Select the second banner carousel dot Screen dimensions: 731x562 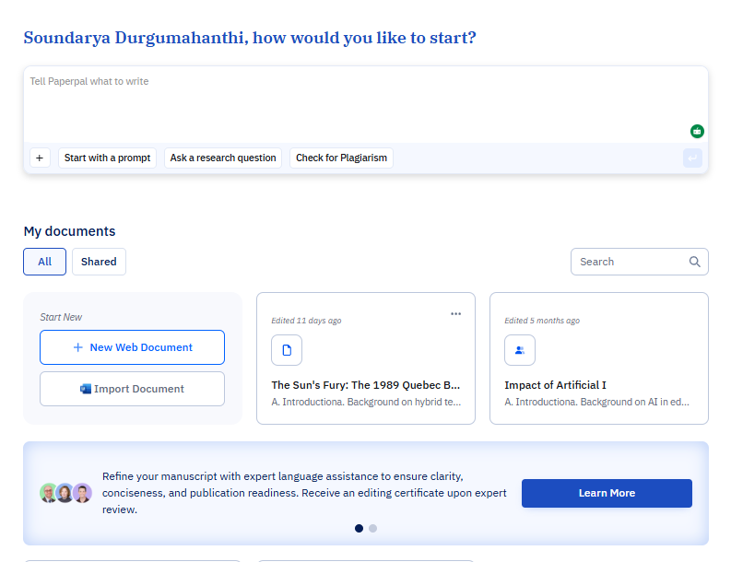[372, 528]
